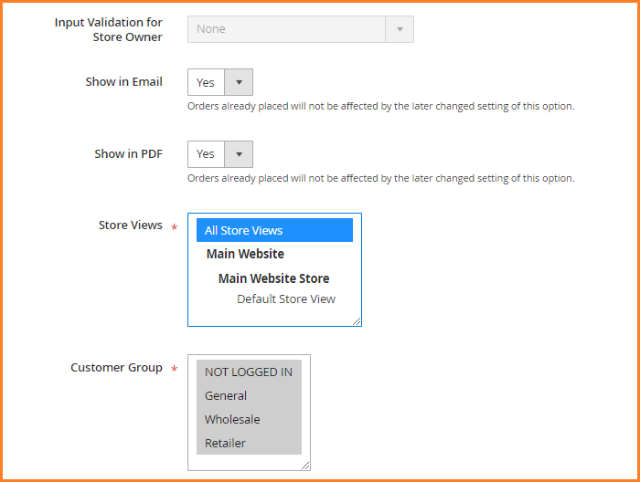Click the Show in PDF dropdown arrow
The height and width of the screenshot is (482, 640).
239,154
